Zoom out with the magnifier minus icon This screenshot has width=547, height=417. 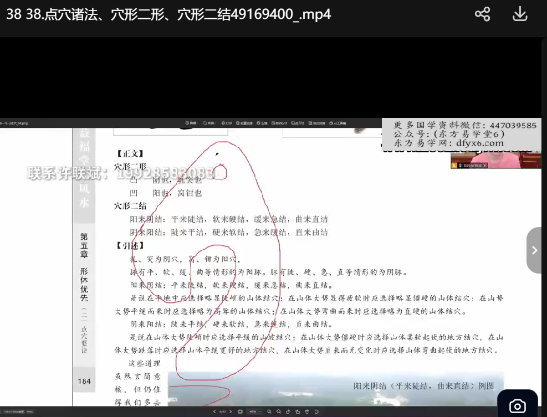pos(278,411)
